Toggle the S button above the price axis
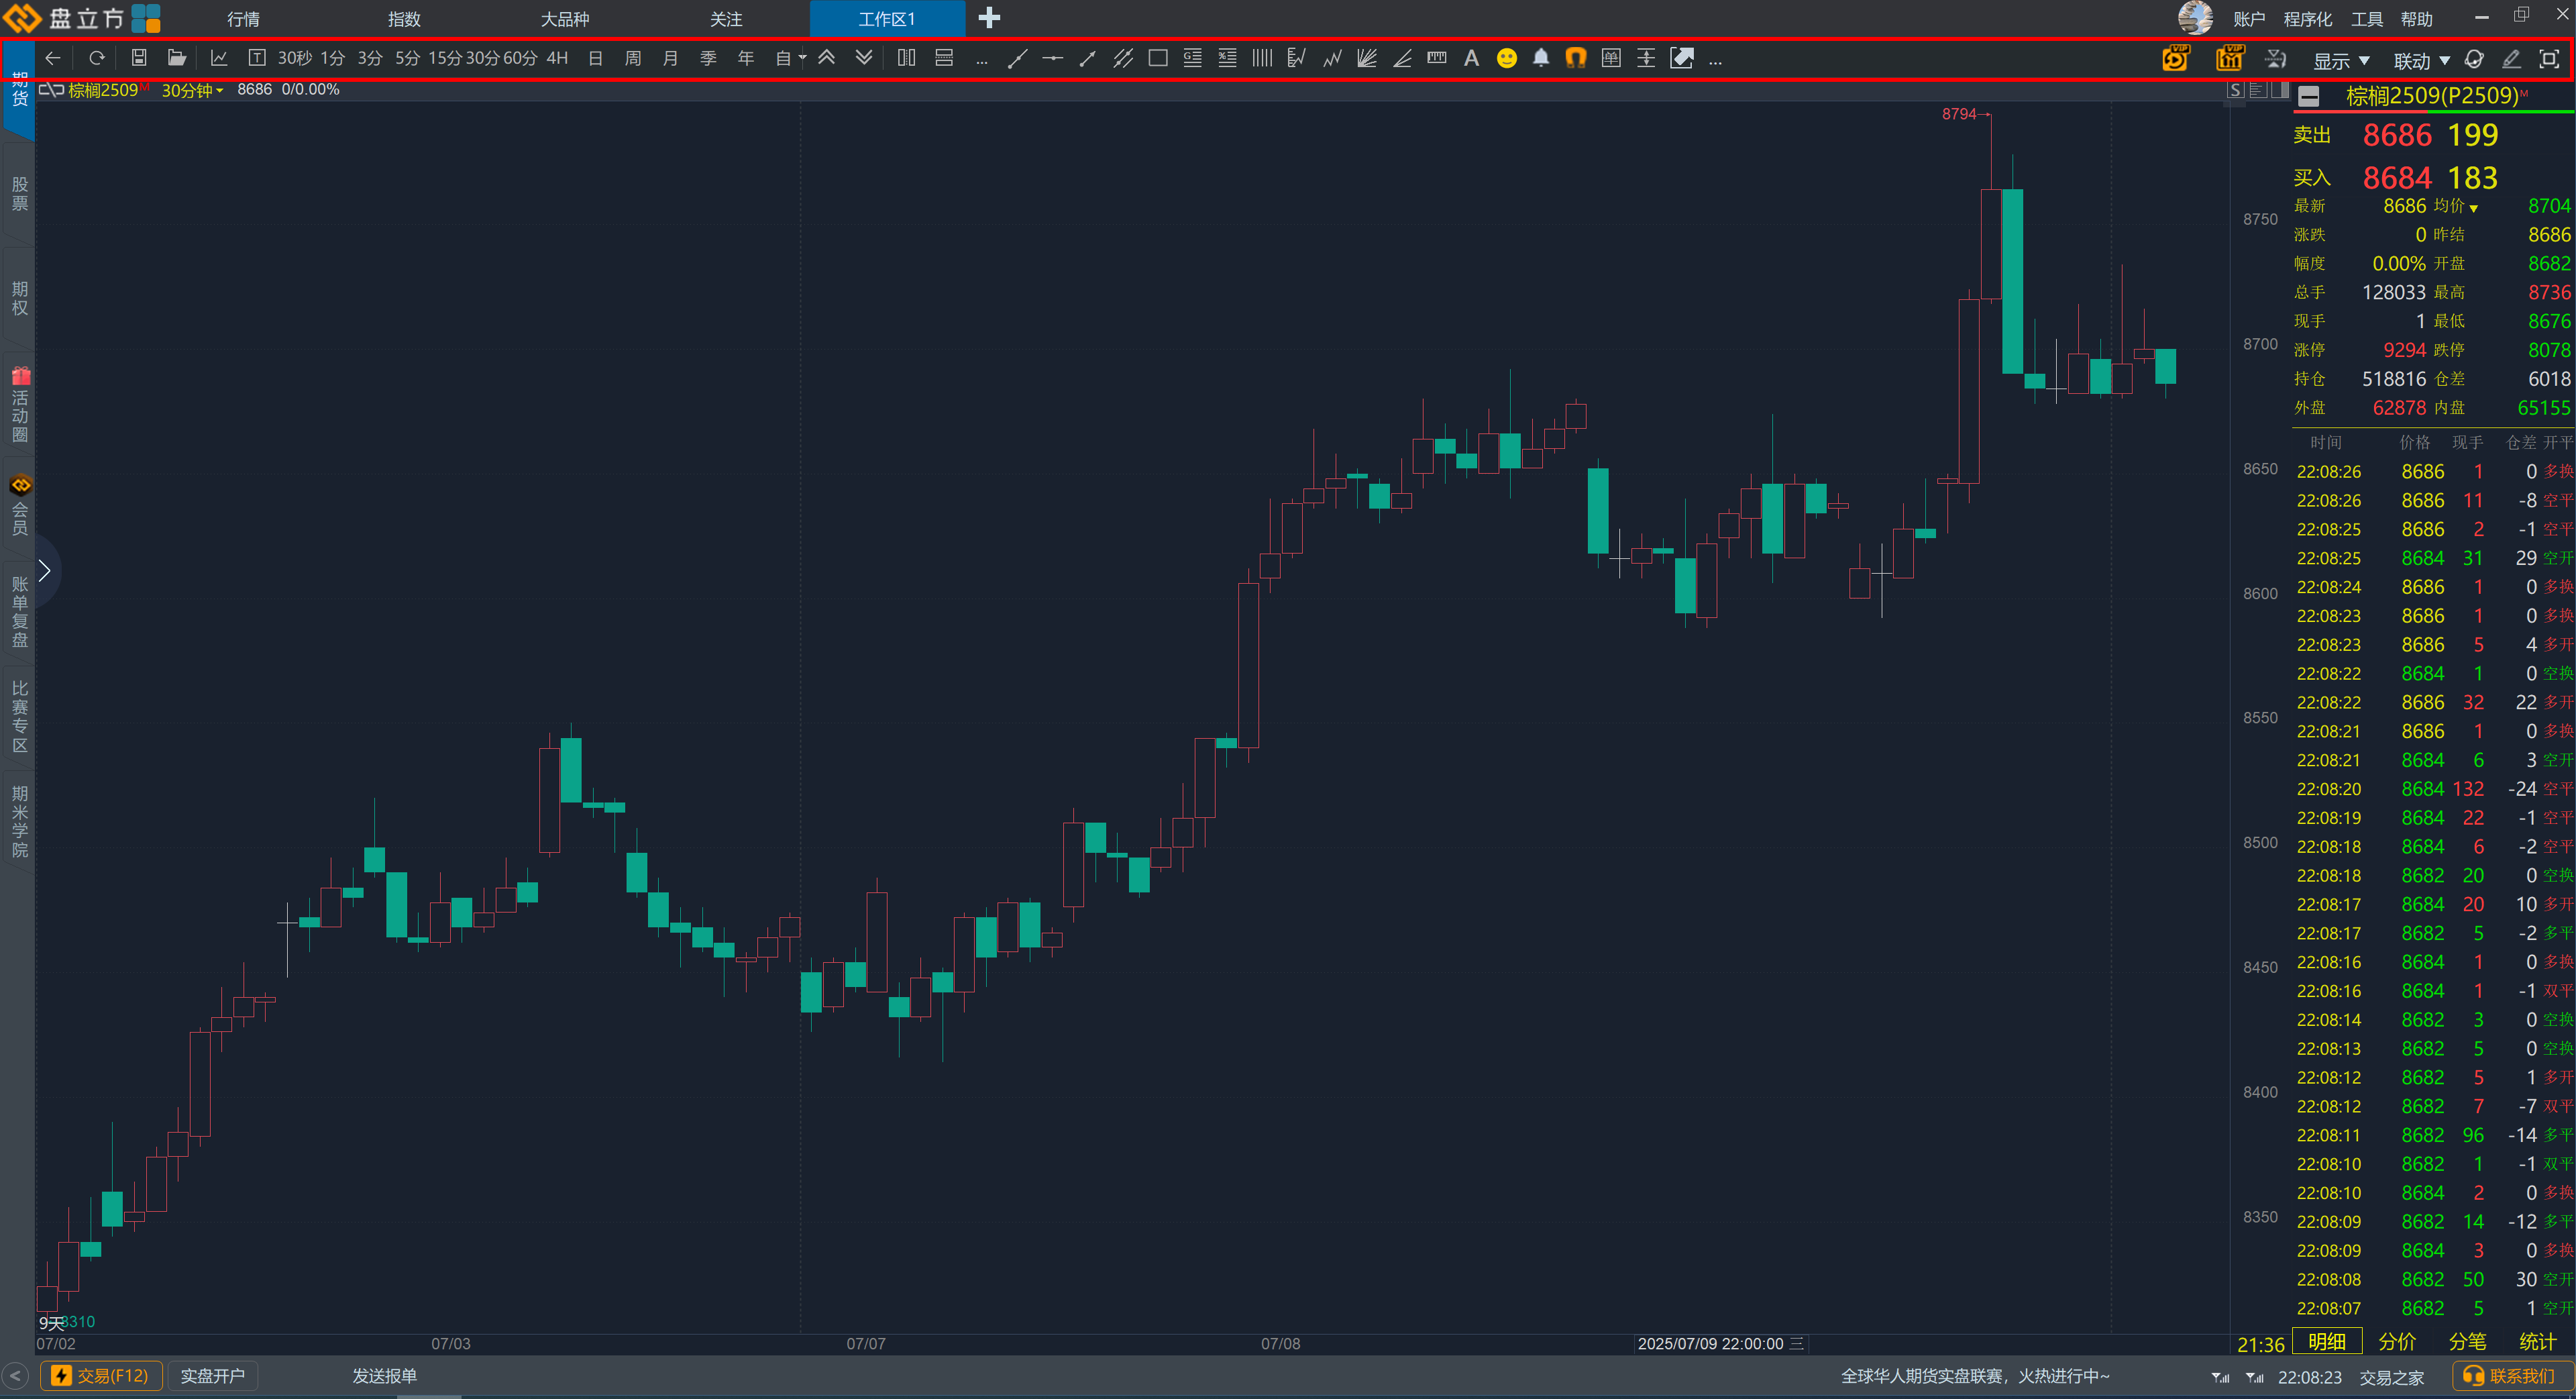 [x=2236, y=90]
